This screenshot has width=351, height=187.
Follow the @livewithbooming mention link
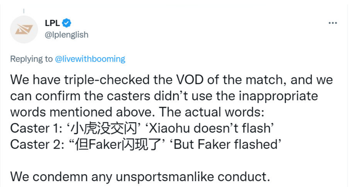(90, 59)
